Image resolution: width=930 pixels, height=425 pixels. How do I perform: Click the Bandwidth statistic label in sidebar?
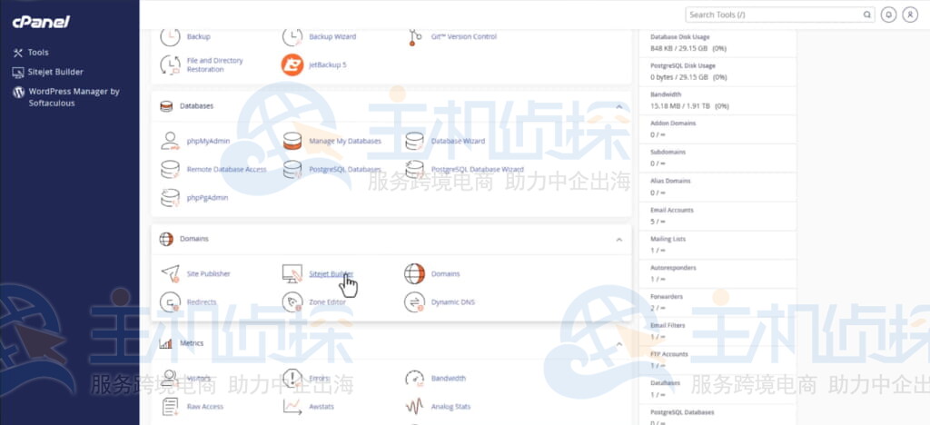click(666, 94)
